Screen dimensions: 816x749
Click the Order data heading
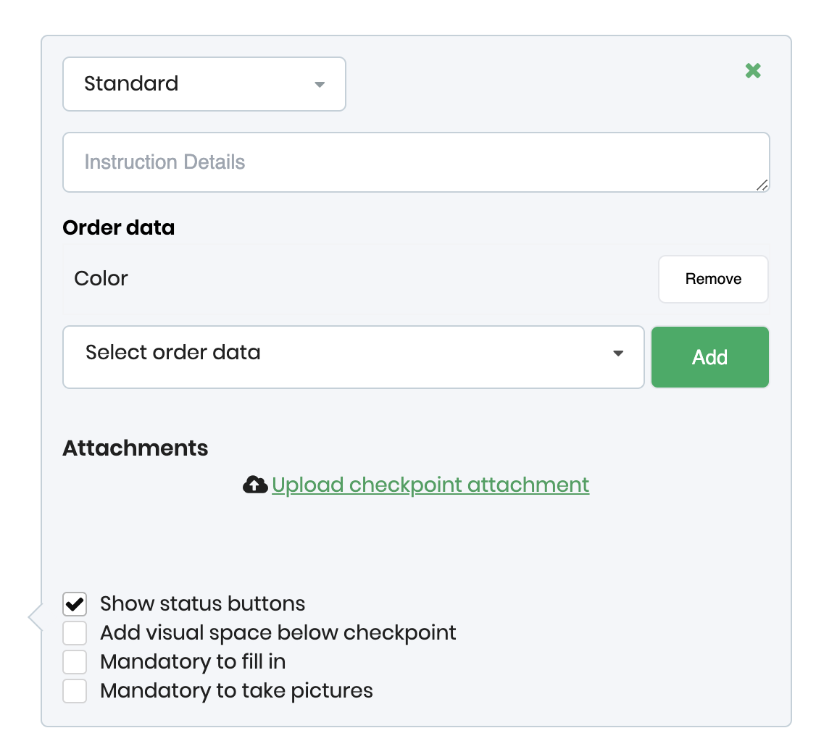point(119,228)
